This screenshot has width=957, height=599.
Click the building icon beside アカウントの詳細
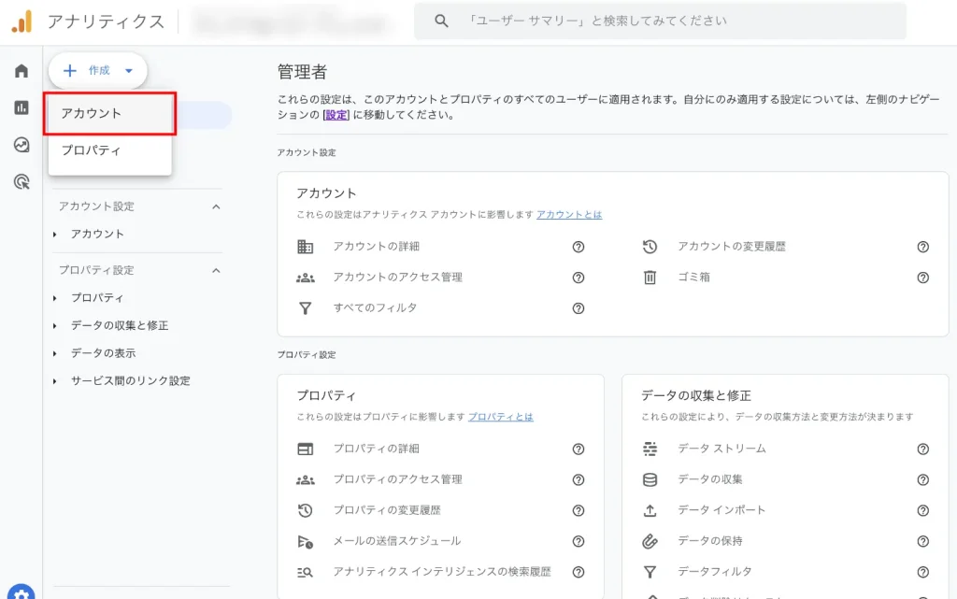(x=306, y=247)
